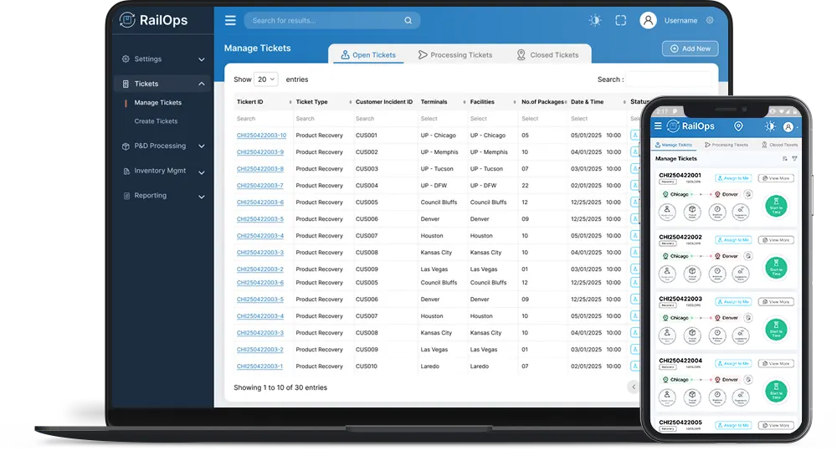Click the user avatar icon in the desktop header
The width and height of the screenshot is (837, 451).
(648, 20)
